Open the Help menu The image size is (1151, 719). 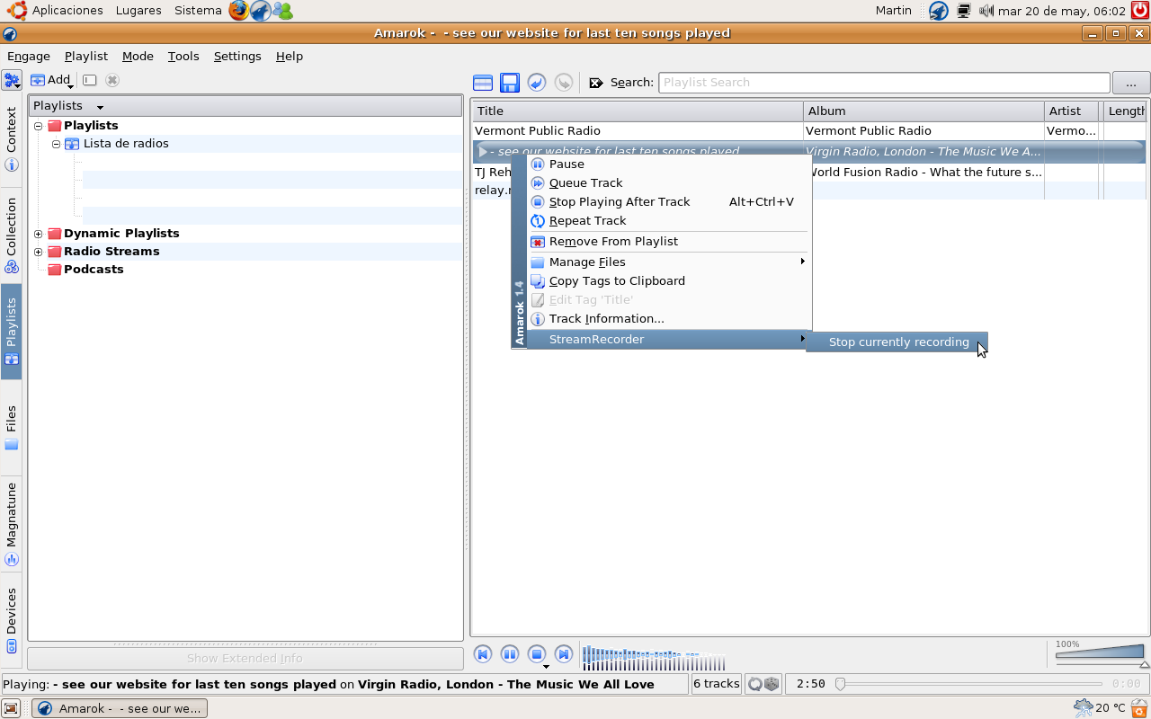(290, 56)
